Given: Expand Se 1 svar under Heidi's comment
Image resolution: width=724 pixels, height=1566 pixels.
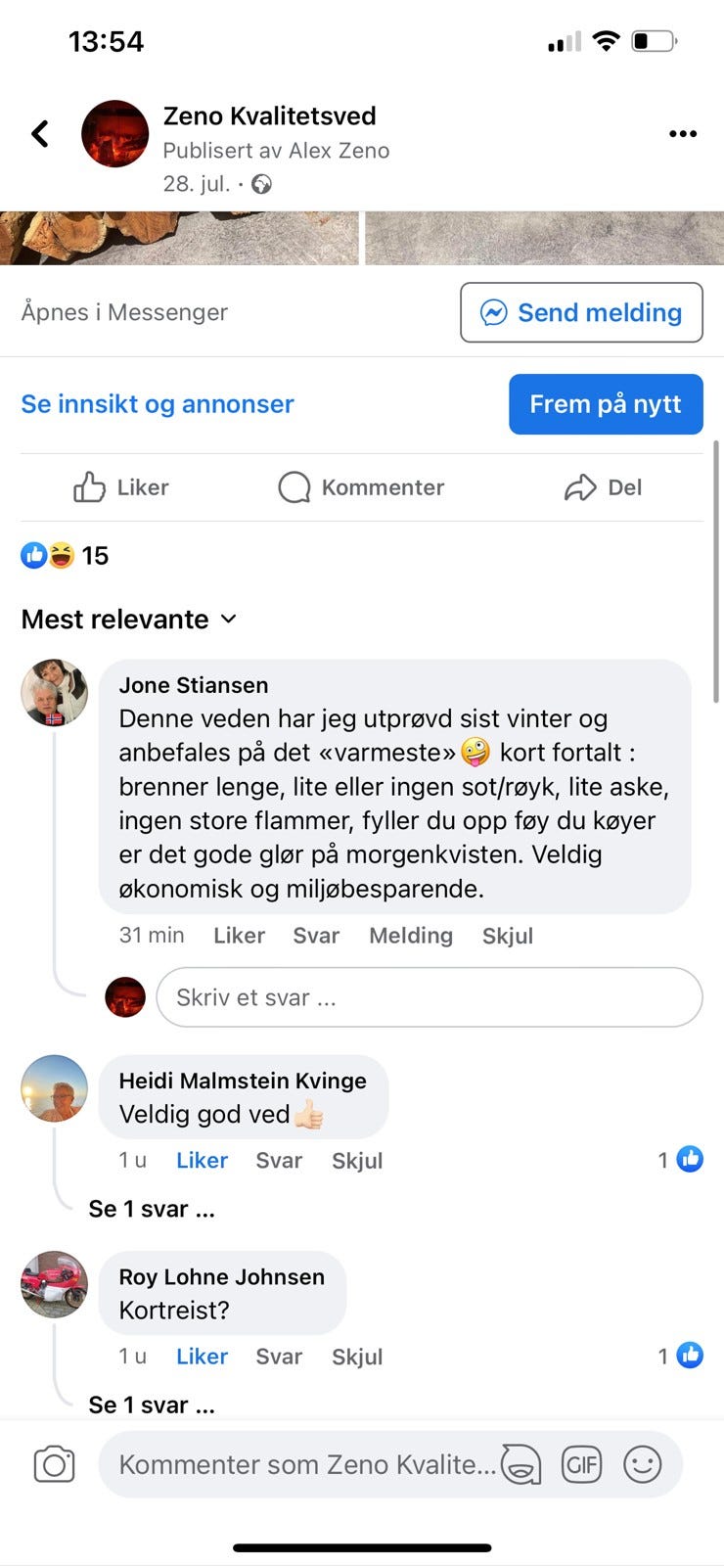Looking at the screenshot, I should click(x=152, y=1209).
